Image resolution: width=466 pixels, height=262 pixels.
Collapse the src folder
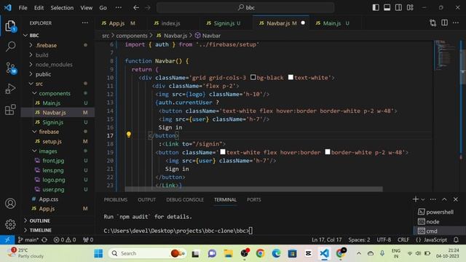click(58, 84)
